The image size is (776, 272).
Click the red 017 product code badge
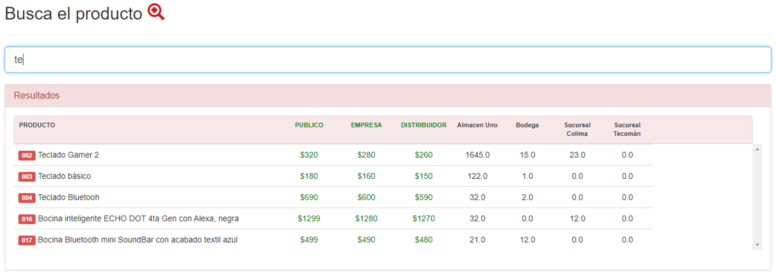(x=27, y=240)
